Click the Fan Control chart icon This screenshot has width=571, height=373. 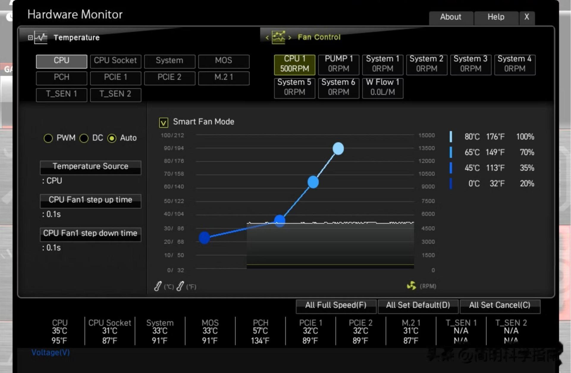click(278, 37)
